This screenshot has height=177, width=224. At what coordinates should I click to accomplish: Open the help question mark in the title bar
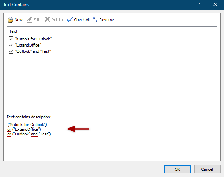(x=199, y=5)
